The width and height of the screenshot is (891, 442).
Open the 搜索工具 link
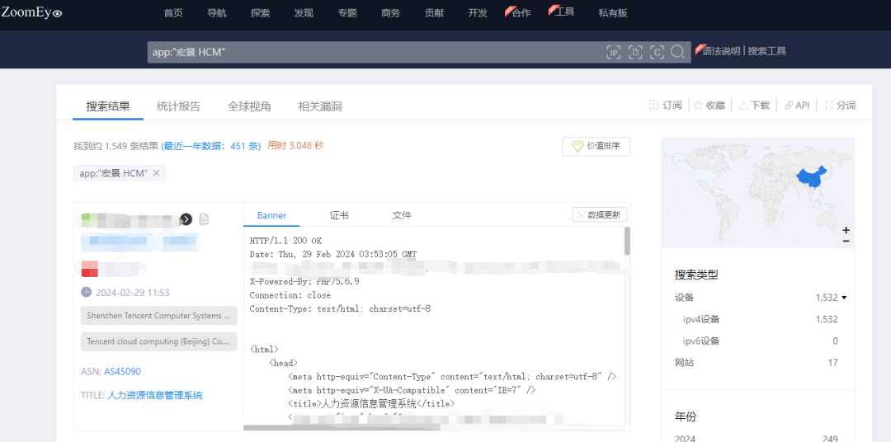click(x=766, y=51)
